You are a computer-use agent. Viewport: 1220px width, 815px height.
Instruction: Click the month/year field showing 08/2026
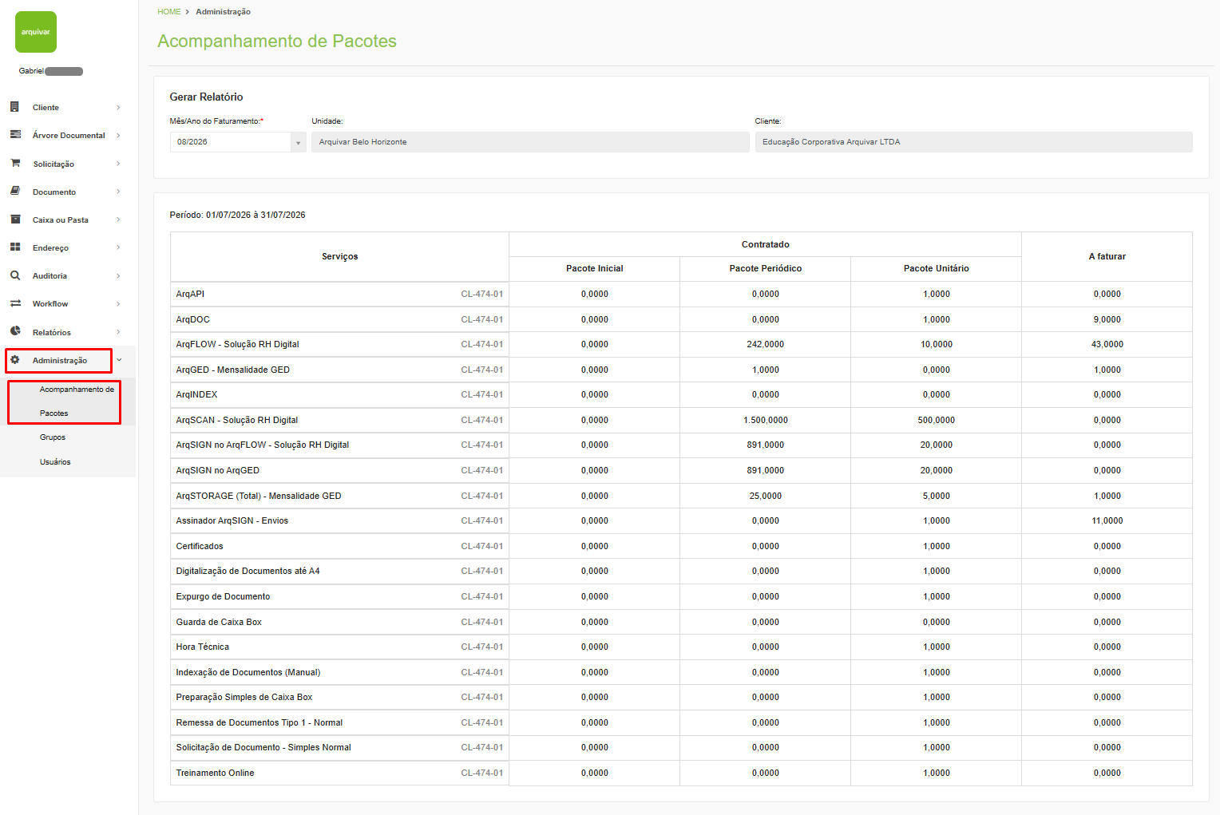click(x=231, y=142)
